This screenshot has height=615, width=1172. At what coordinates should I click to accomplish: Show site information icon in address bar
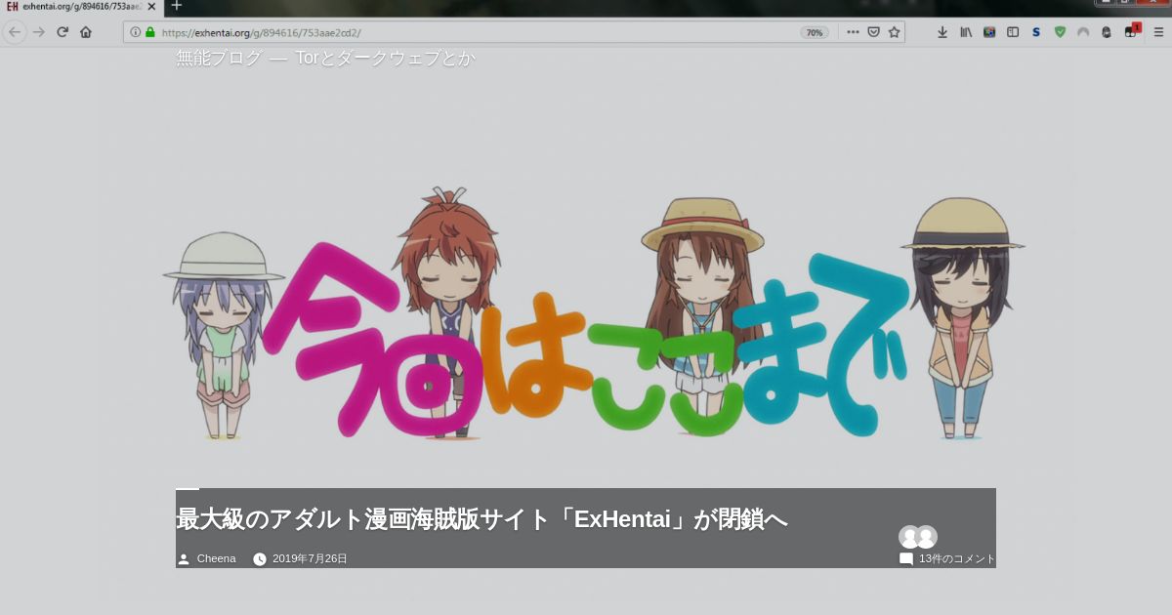coord(136,32)
